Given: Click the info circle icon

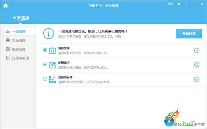Looking at the screenshot, I should tap(49, 34).
